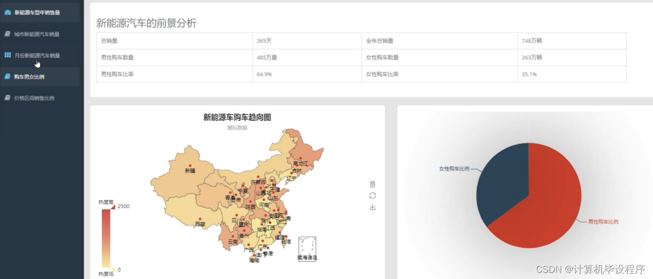This screenshot has width=653, height=279.
Task: Click the 35.1% table cell
Action: [572, 74]
